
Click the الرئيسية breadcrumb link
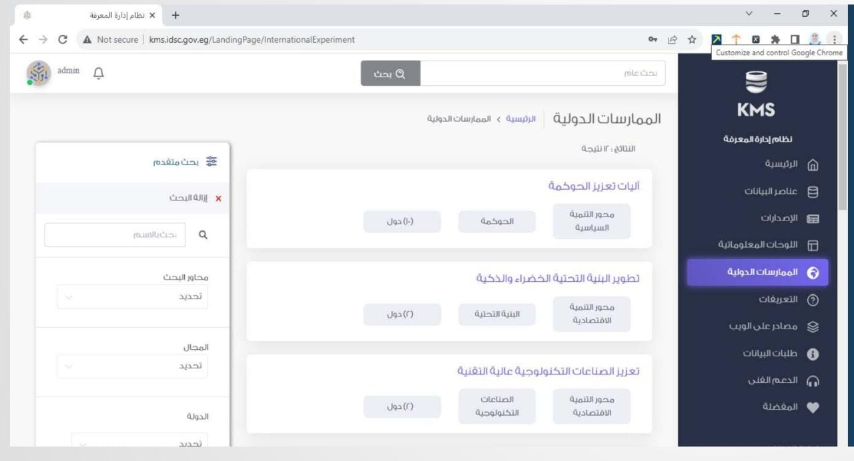point(521,119)
